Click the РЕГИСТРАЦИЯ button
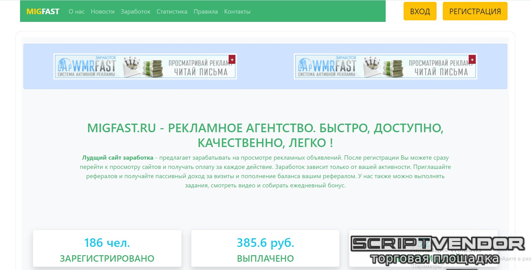The height and width of the screenshot is (270, 531). (475, 11)
